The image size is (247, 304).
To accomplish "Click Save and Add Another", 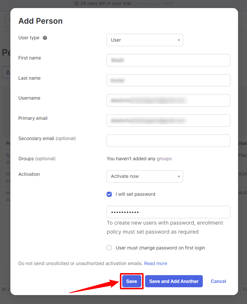I will point(174,281).
